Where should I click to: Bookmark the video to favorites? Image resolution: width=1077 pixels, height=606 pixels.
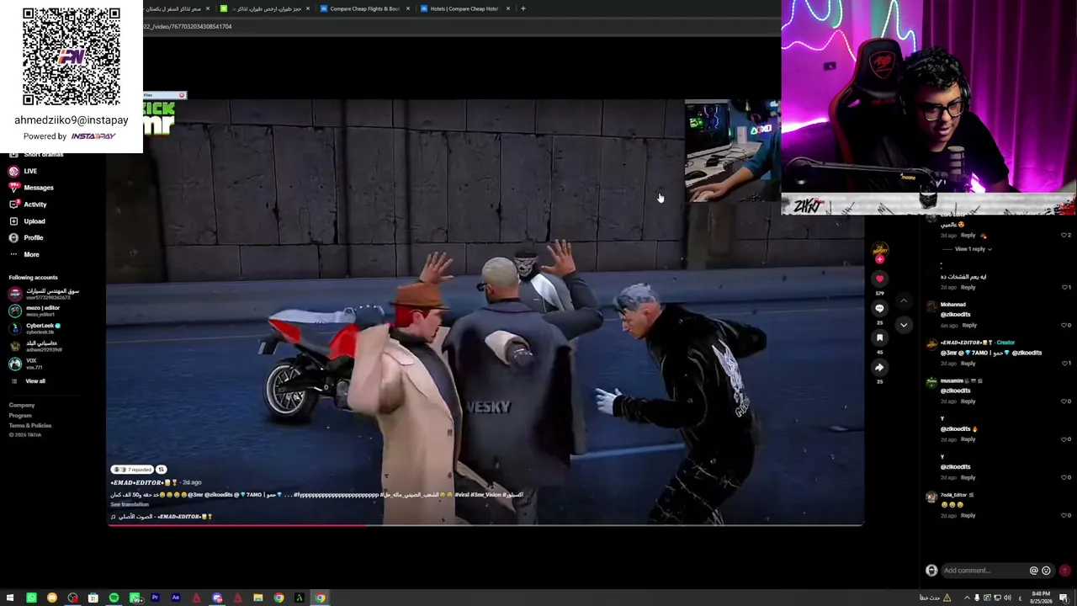pyautogui.click(x=879, y=338)
